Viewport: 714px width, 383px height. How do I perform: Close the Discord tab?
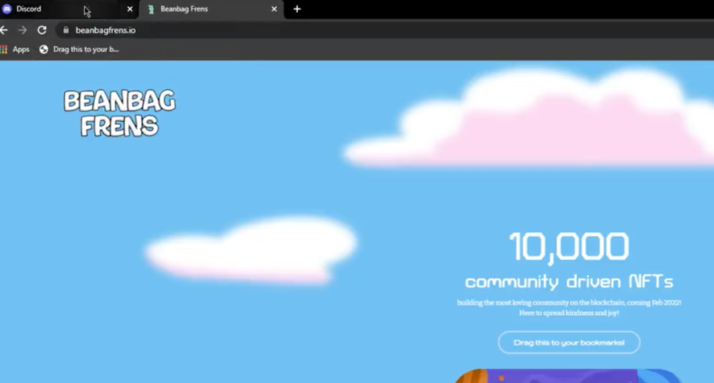click(x=130, y=9)
